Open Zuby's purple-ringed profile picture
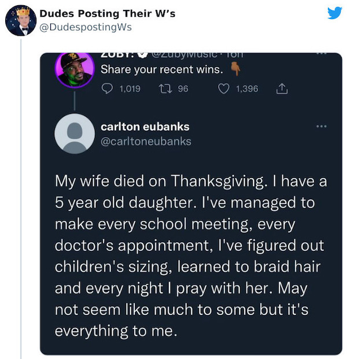 [x=73, y=69]
